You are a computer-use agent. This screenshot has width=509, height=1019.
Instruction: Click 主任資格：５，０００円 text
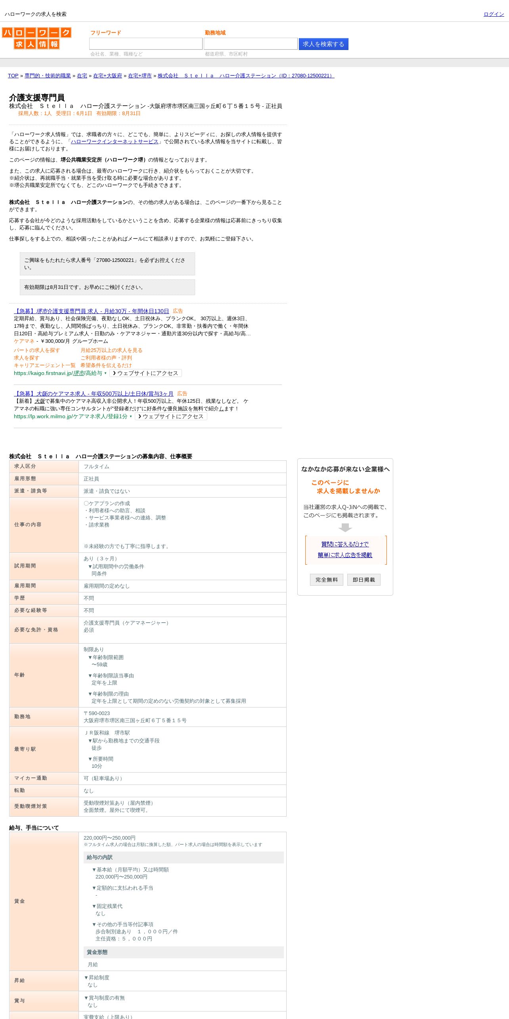[x=124, y=939]
